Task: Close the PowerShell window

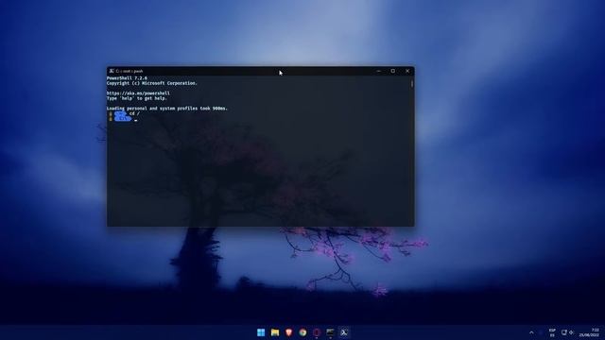Action: pos(407,71)
